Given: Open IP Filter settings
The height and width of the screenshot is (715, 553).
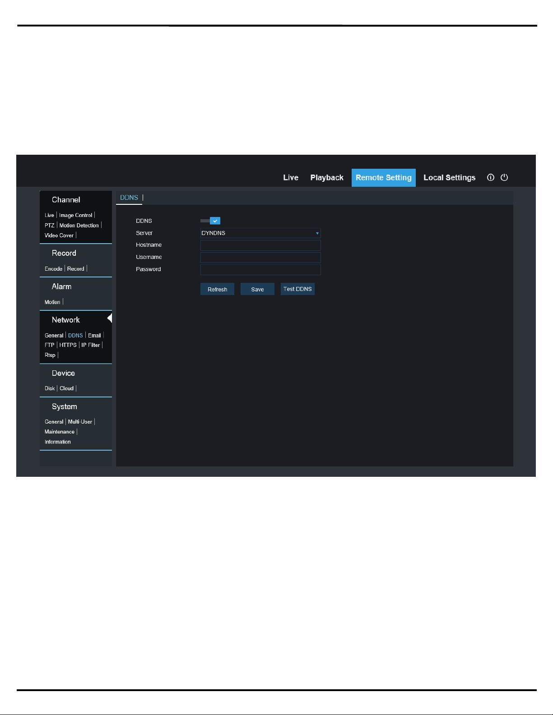Looking at the screenshot, I should point(91,345).
